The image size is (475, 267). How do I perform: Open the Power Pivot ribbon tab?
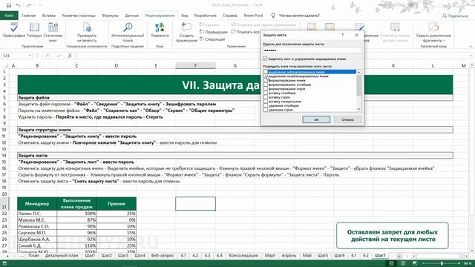[x=254, y=16]
